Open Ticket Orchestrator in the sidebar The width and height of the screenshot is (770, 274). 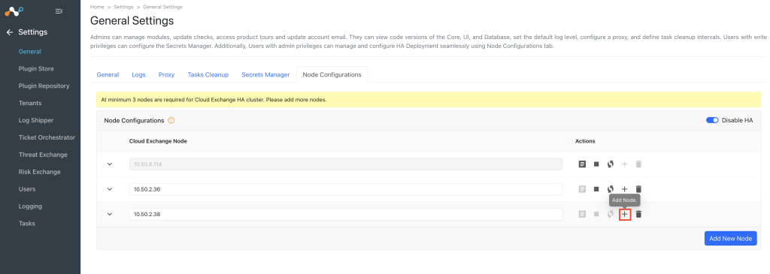(47, 137)
